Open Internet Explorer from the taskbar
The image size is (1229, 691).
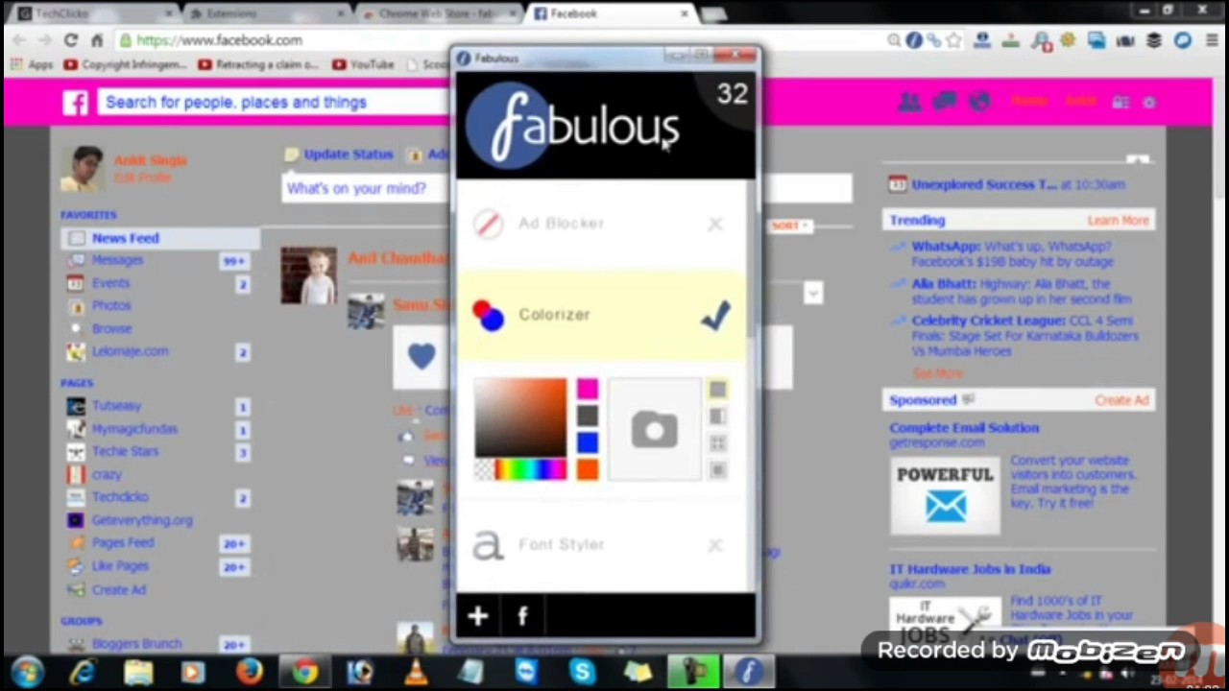[83, 672]
